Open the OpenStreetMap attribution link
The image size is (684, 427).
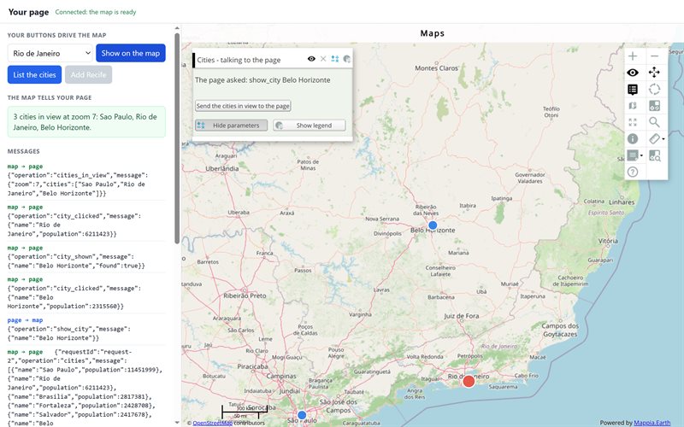[x=212, y=423]
